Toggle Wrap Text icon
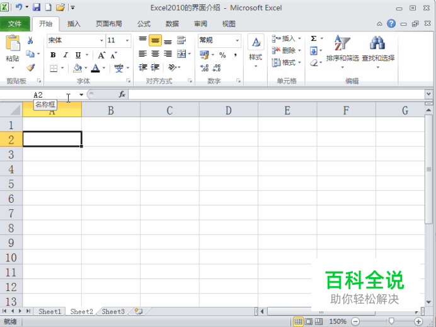This screenshot has width=436, height=327. point(181,40)
